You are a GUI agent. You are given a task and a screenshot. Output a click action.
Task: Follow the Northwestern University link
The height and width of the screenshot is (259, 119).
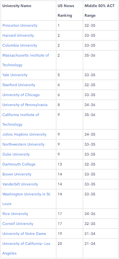click(23, 144)
